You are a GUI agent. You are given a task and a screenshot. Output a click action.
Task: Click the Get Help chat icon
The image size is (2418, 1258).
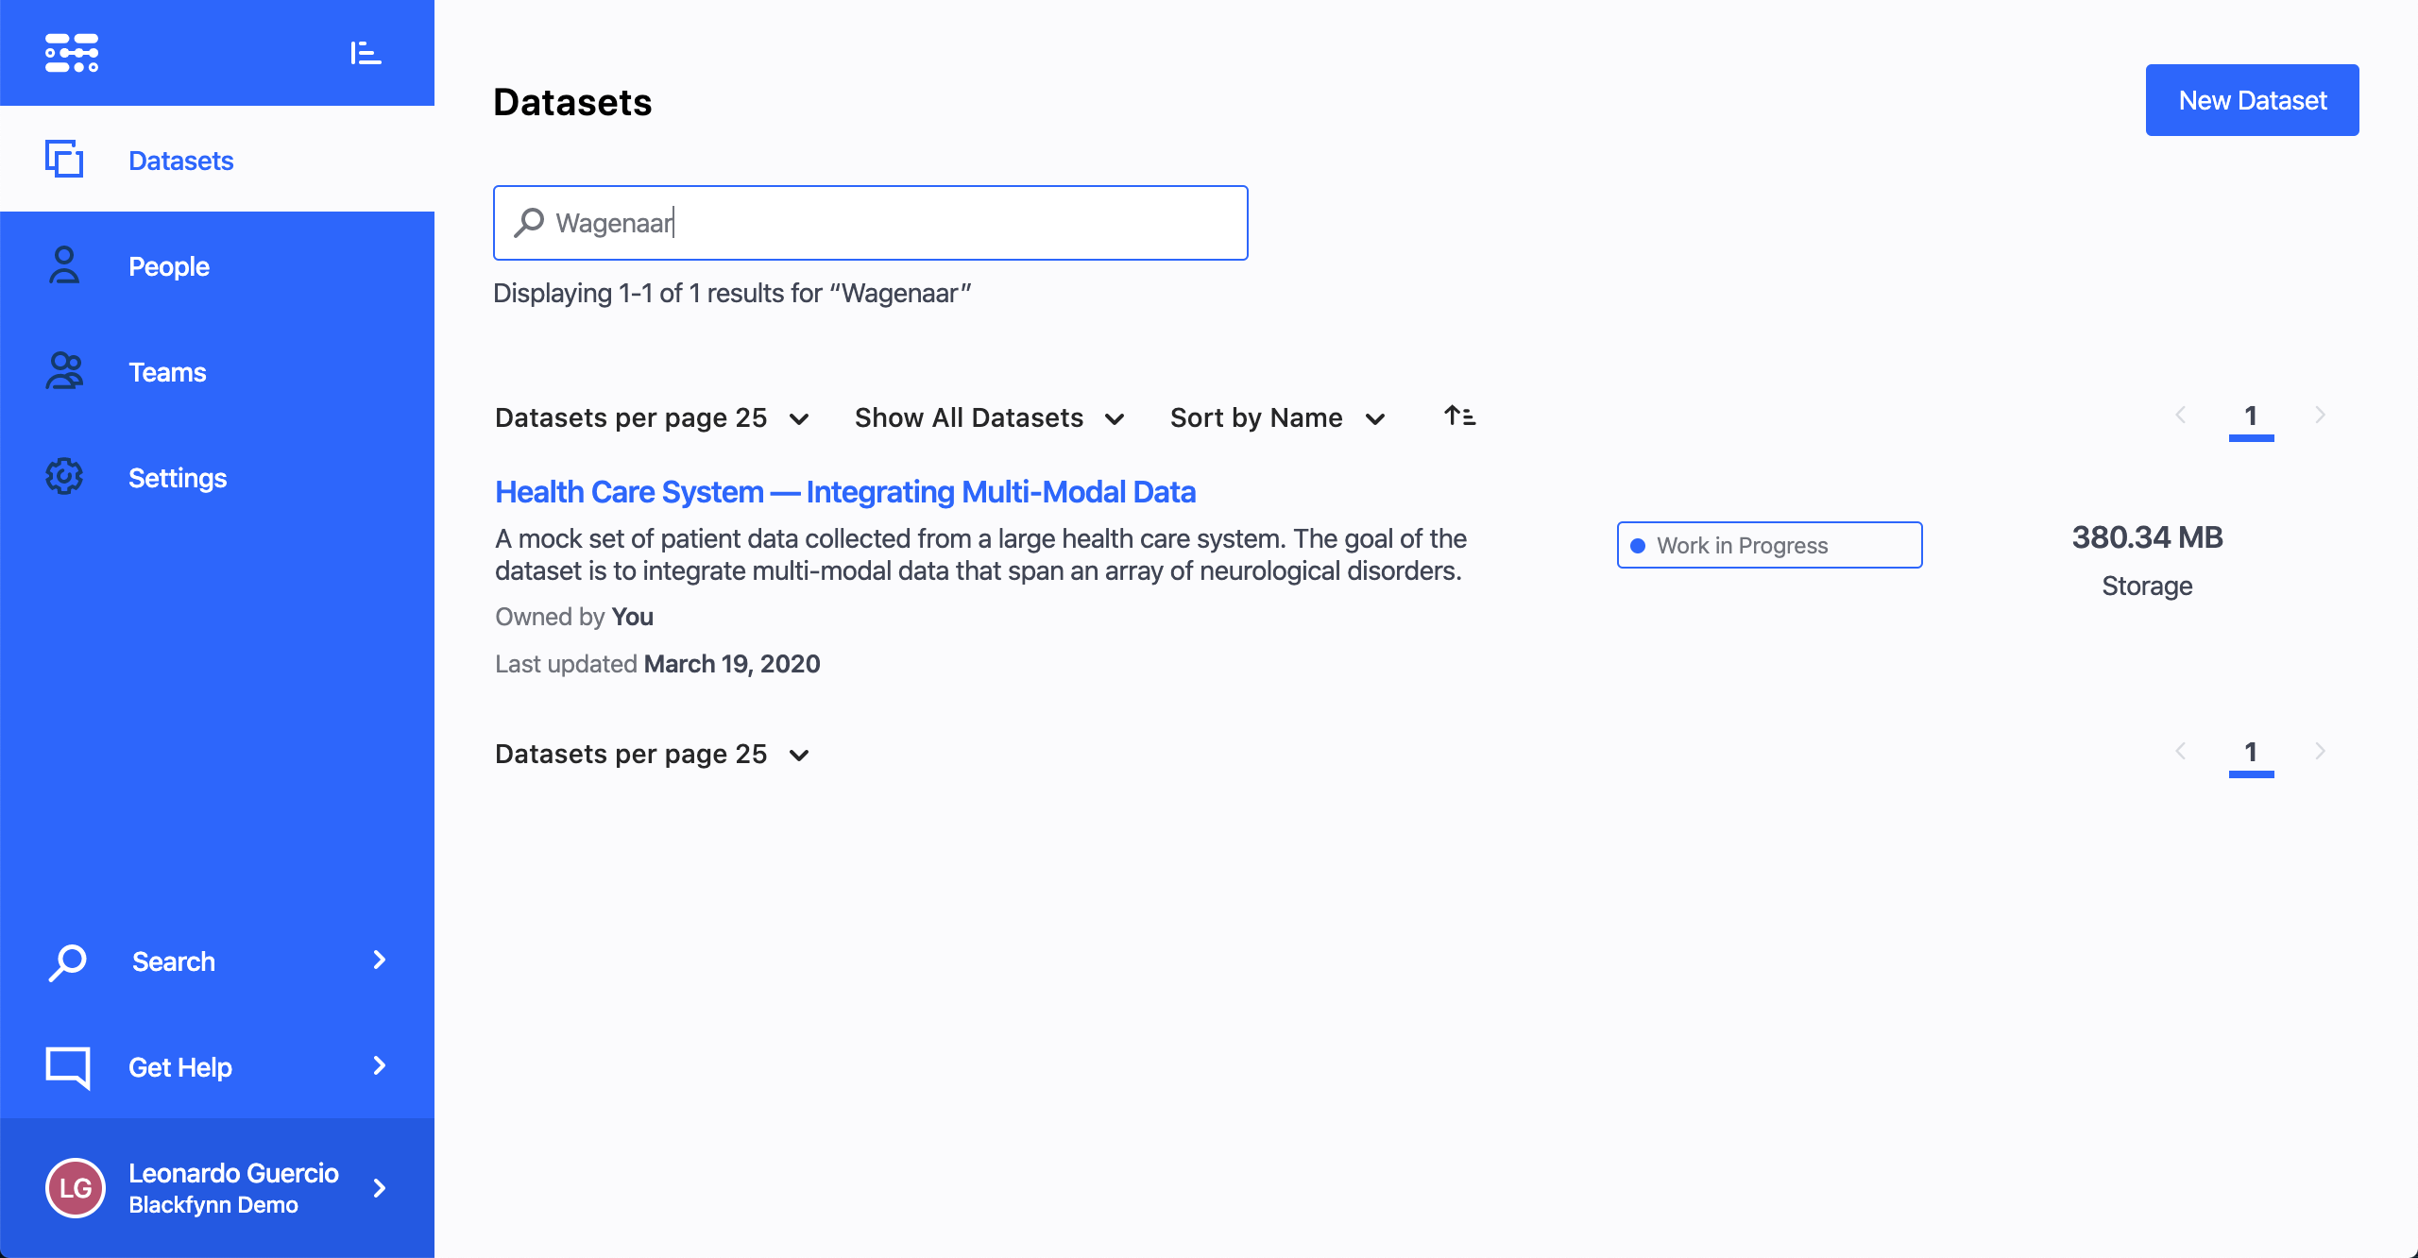[68, 1067]
